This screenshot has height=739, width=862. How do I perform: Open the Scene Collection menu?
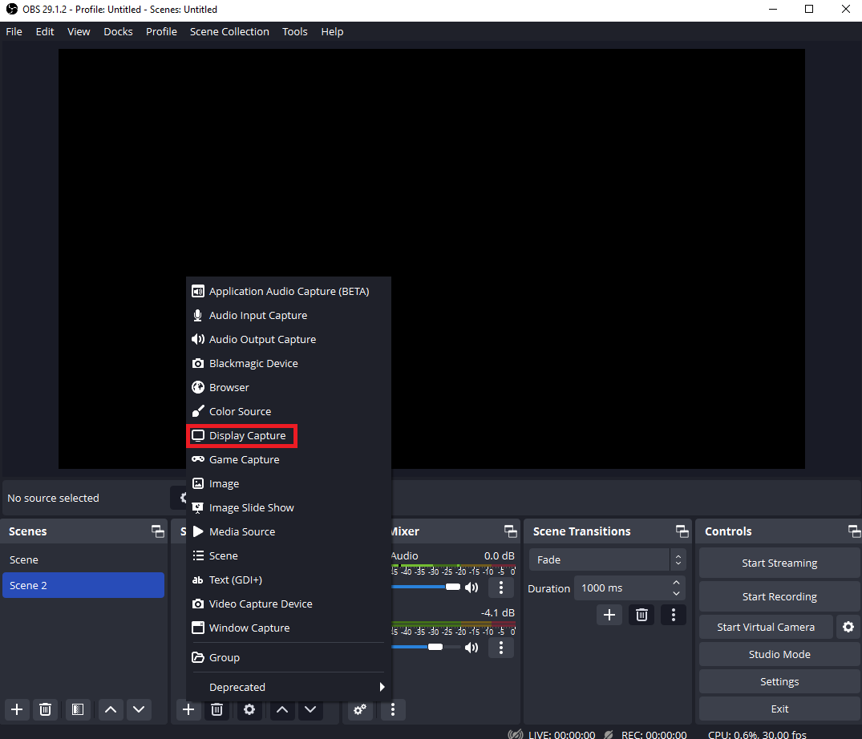coord(229,32)
